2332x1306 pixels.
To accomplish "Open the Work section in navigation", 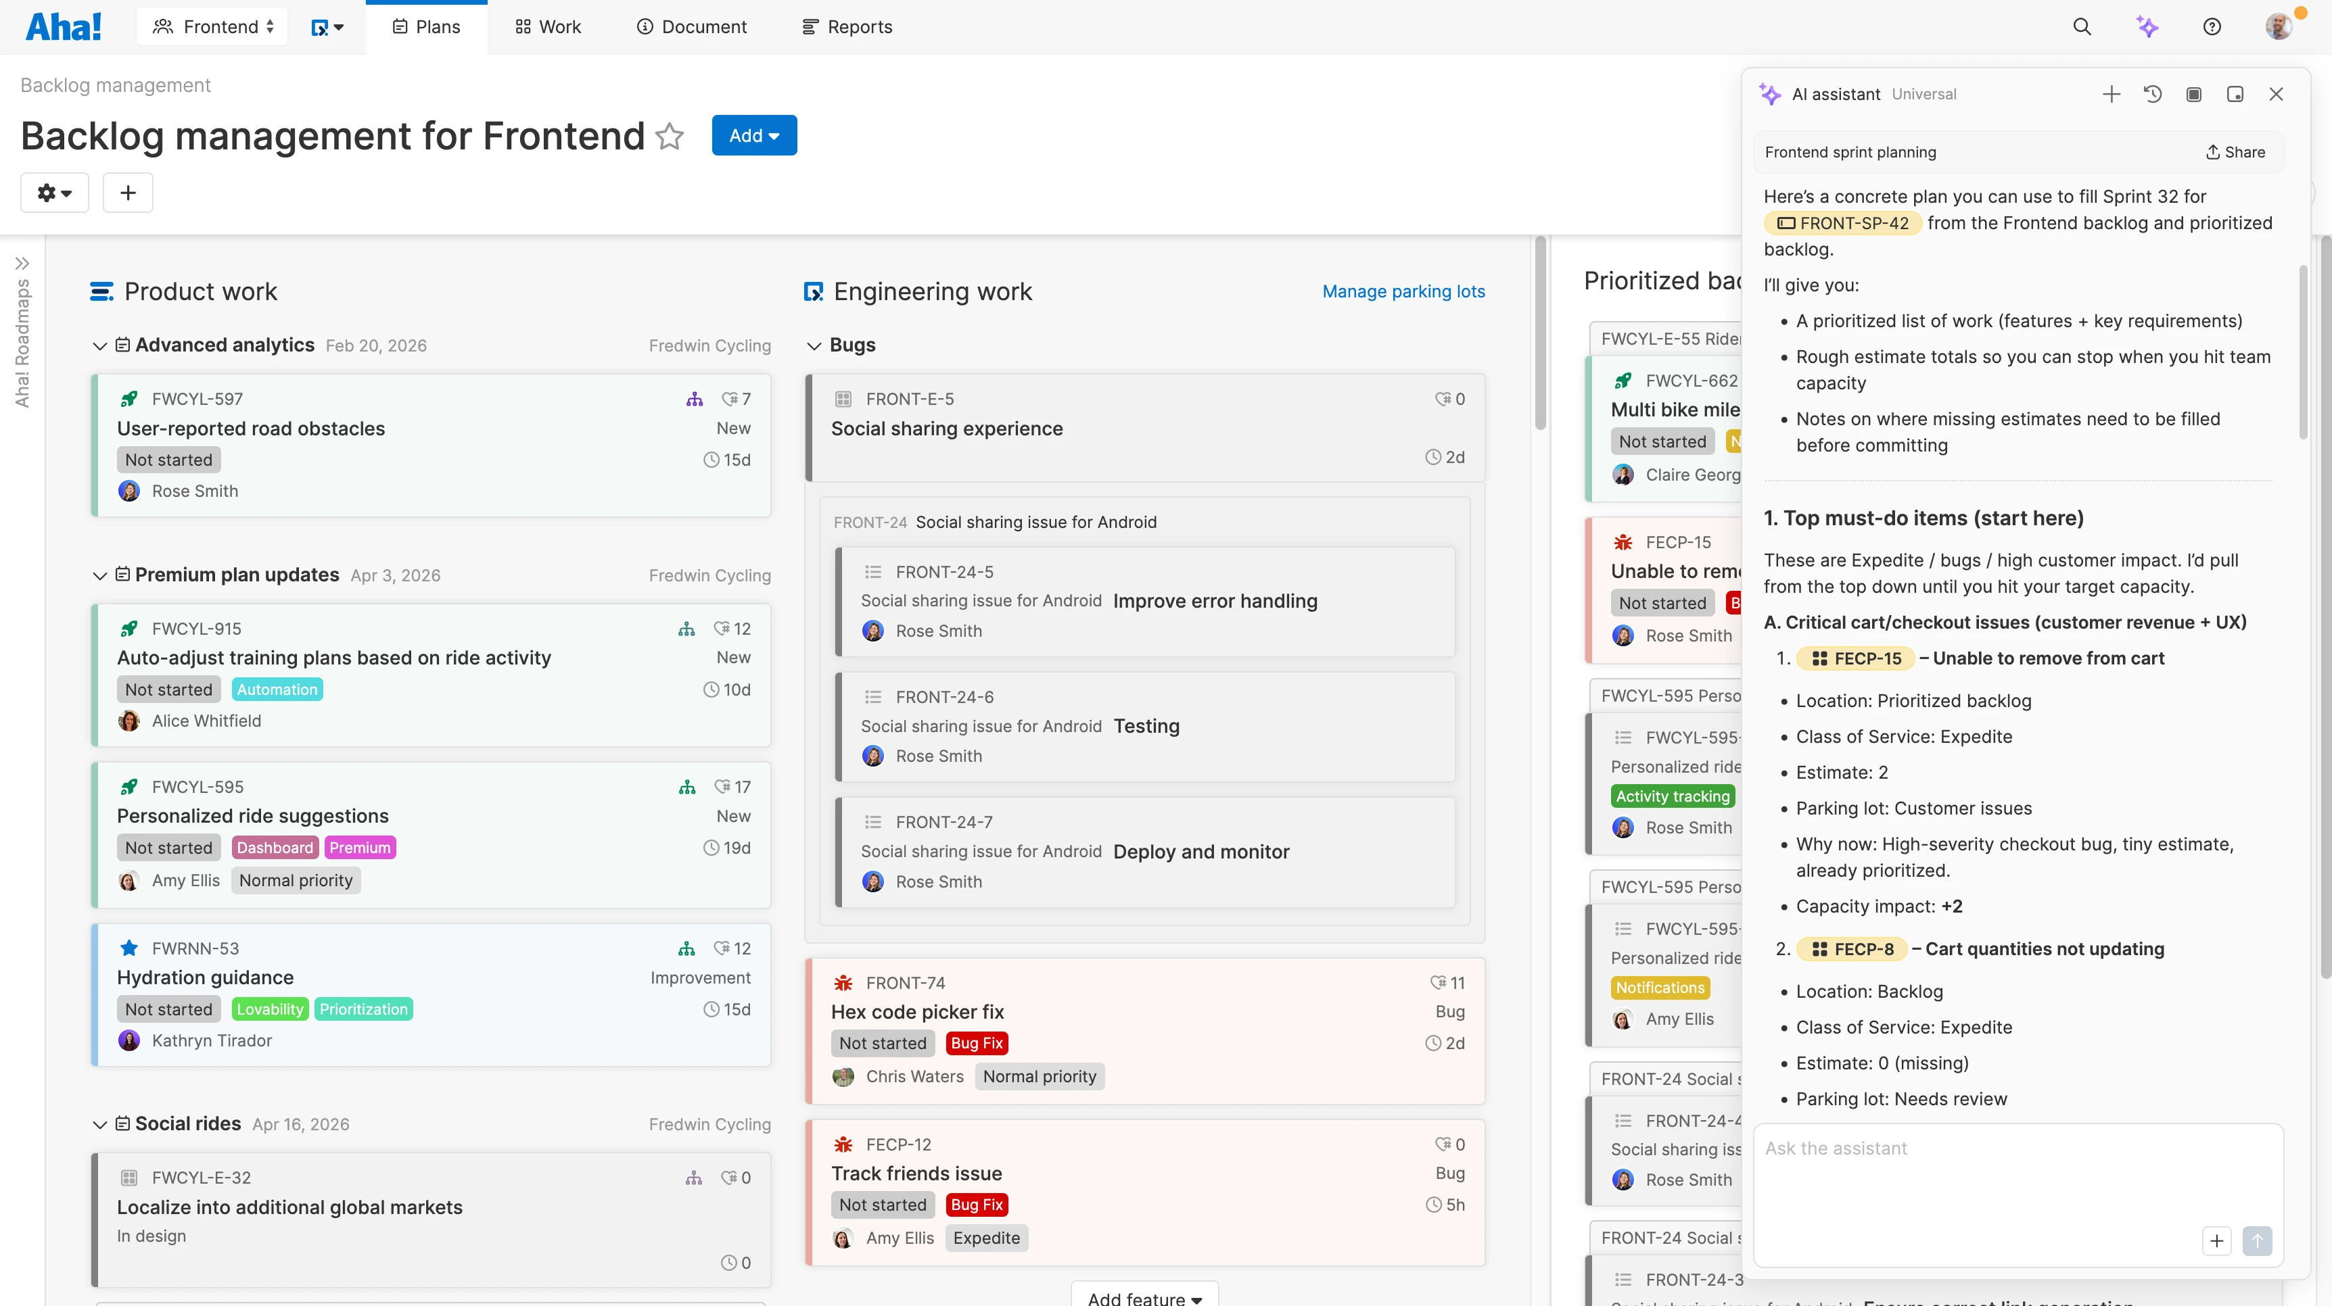I will click(x=548, y=26).
